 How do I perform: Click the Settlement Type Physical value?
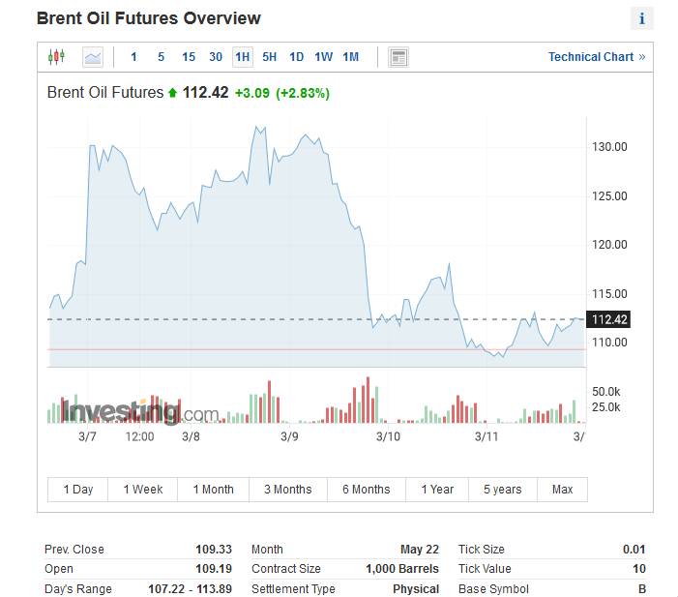click(x=416, y=589)
